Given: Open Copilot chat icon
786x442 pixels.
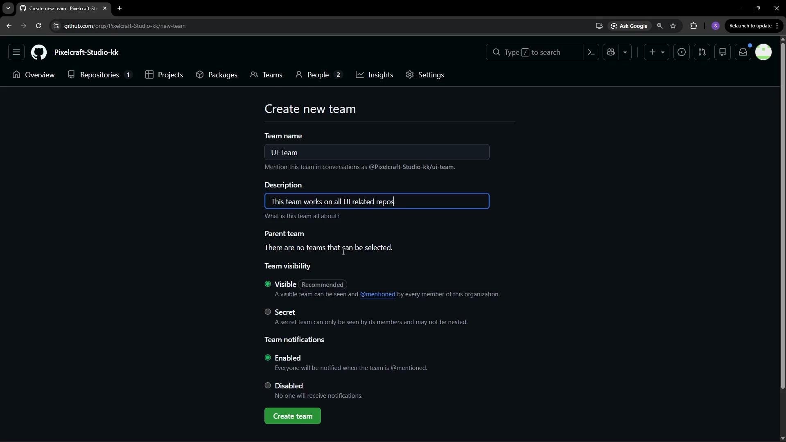Looking at the screenshot, I should point(611,52).
